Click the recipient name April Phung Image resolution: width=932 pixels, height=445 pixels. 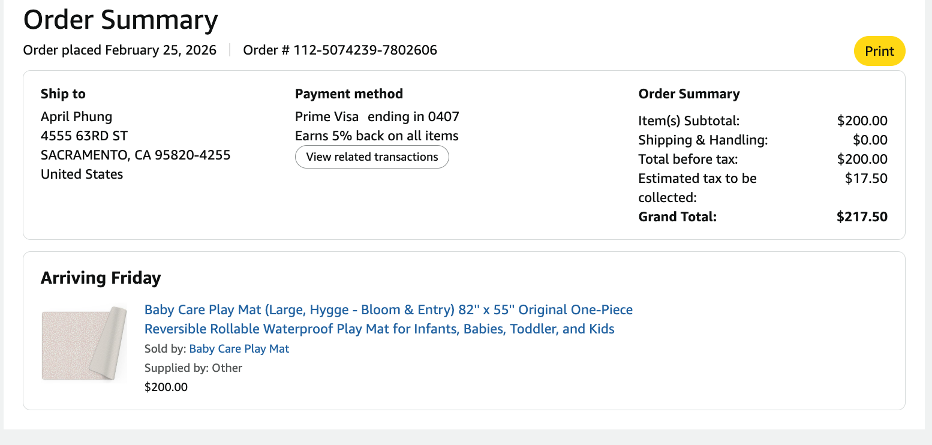[76, 116]
